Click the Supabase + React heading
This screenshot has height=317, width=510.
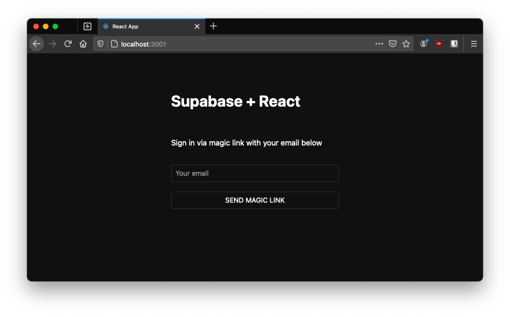236,101
